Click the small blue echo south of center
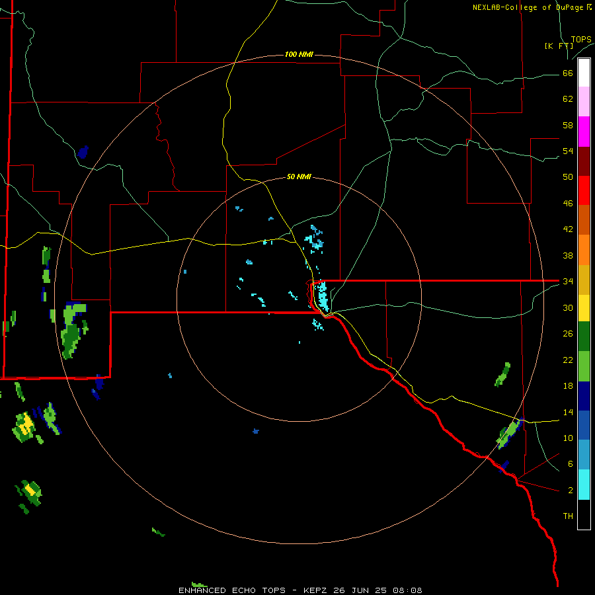Image resolution: width=595 pixels, height=595 pixels. (x=256, y=431)
